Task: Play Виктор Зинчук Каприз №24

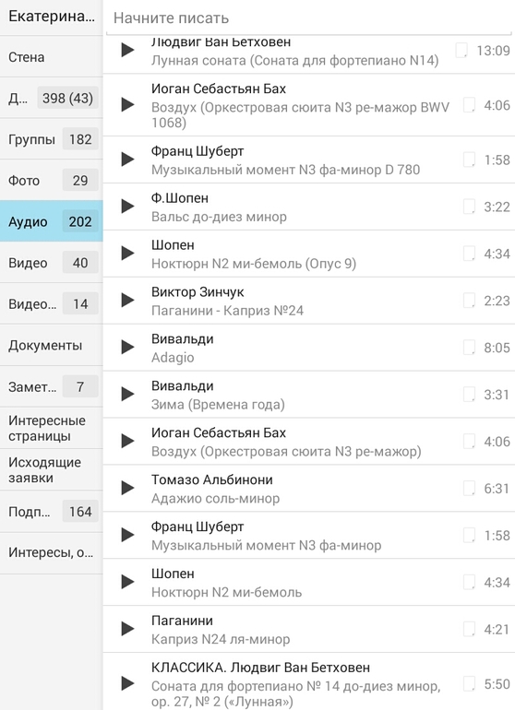Action: point(128,301)
